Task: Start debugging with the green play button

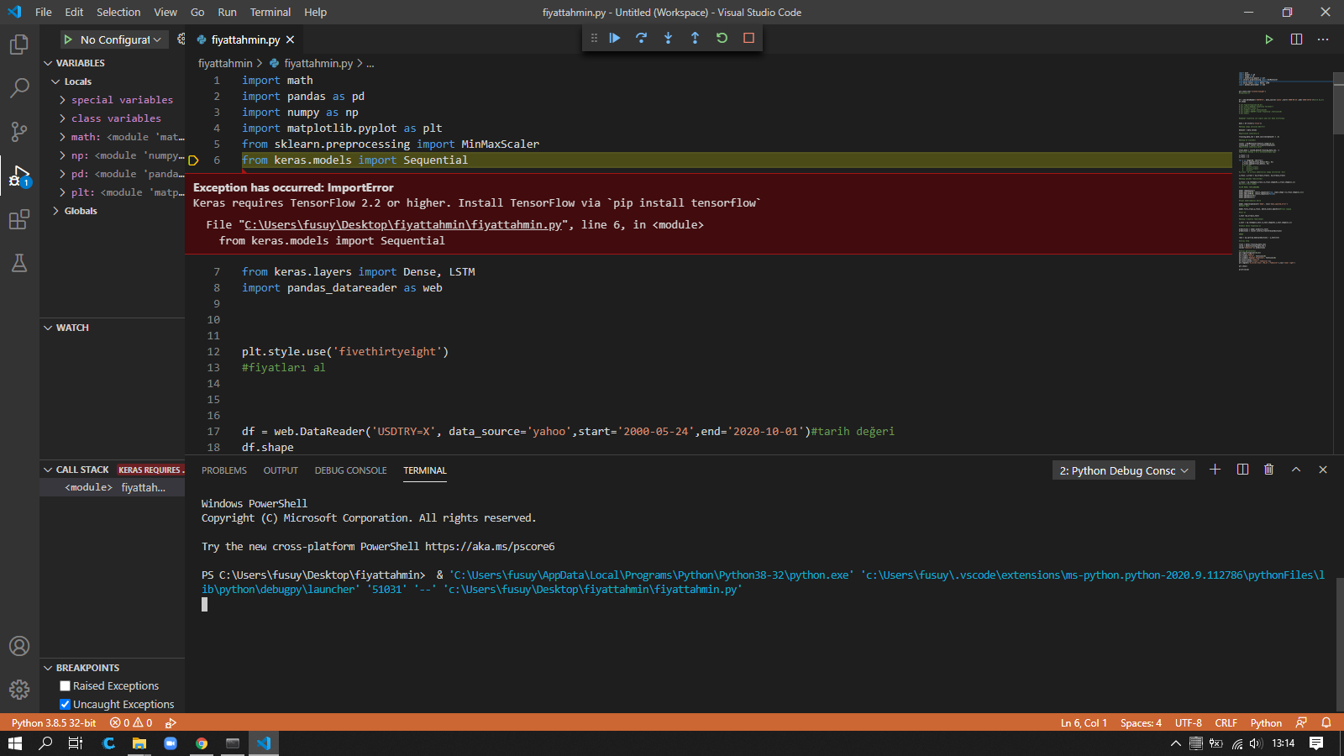Action: 68,39
